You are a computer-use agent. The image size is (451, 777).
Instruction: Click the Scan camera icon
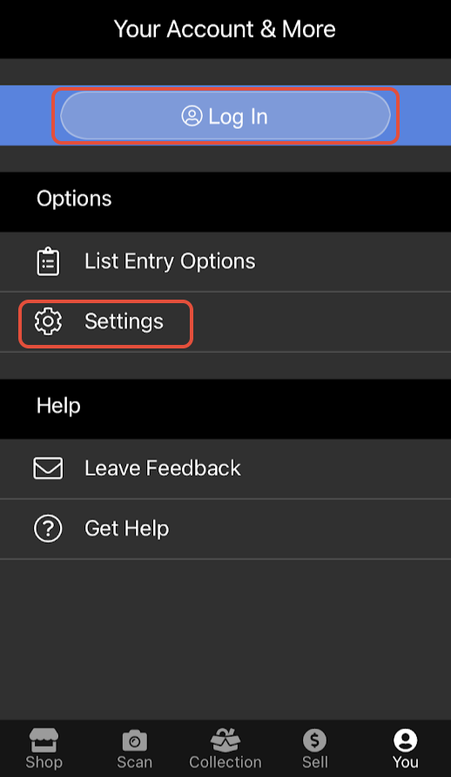[x=135, y=741]
